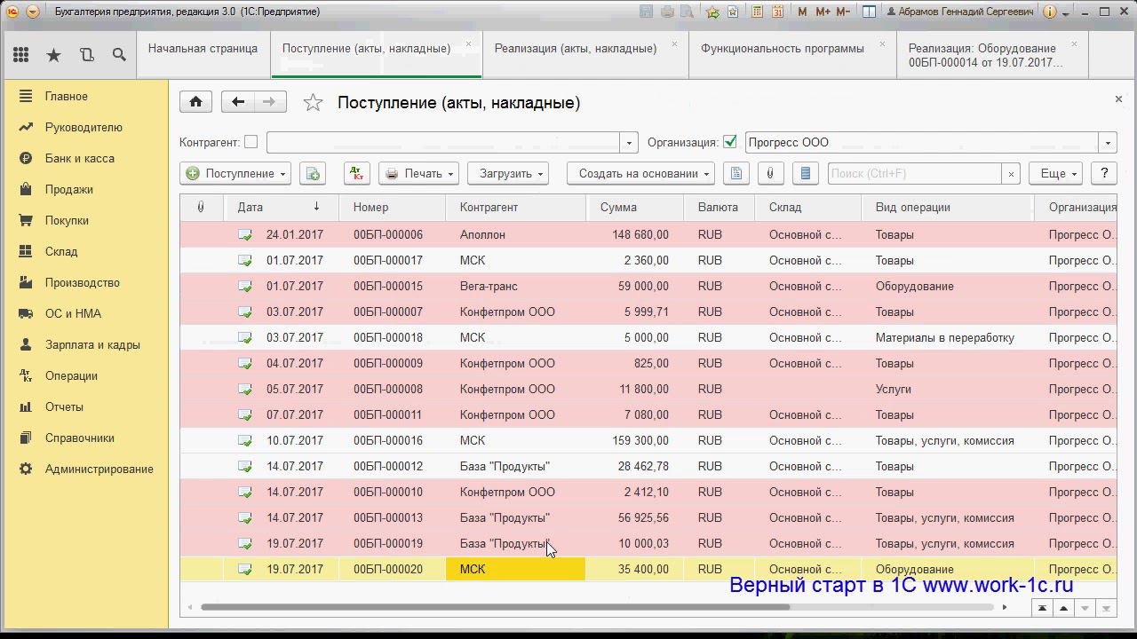Viewport: 1137px width, 639px height.
Task: Open the document journal list icon
Action: point(736,174)
